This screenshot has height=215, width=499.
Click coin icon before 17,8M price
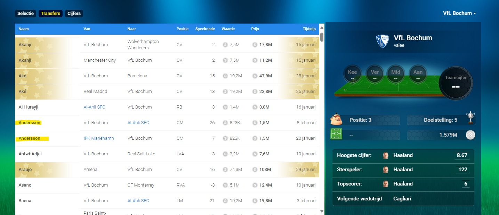(x=255, y=45)
